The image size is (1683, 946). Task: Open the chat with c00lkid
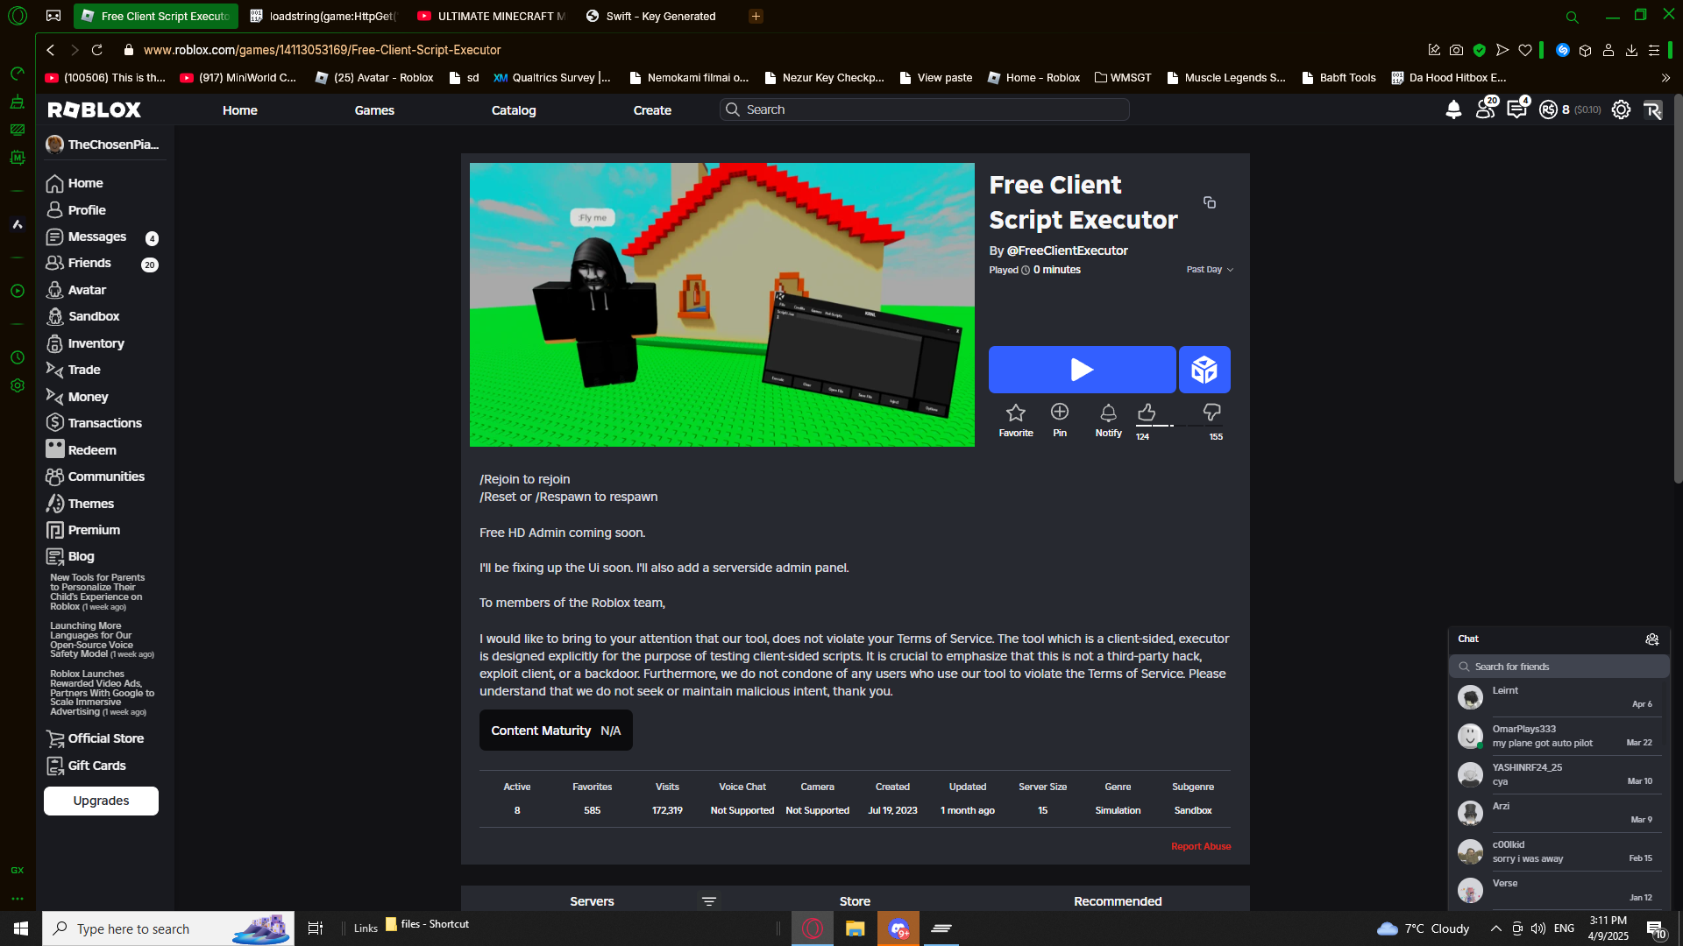pyautogui.click(x=1559, y=851)
